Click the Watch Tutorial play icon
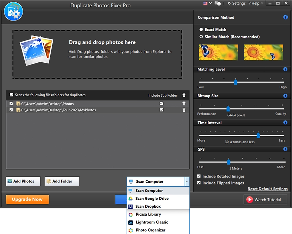The height and width of the screenshot is (234, 292). coord(250,200)
